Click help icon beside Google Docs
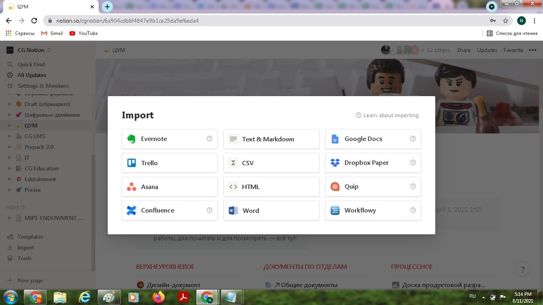This screenshot has height=305, width=543. coord(413,139)
